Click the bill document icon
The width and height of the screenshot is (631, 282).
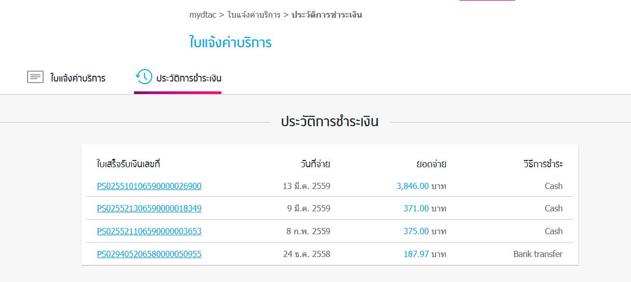(x=35, y=77)
